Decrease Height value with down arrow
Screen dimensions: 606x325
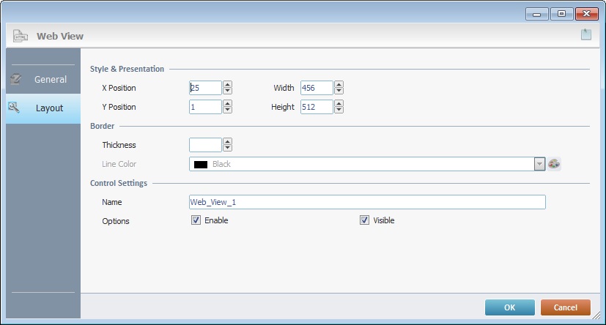[339, 111]
